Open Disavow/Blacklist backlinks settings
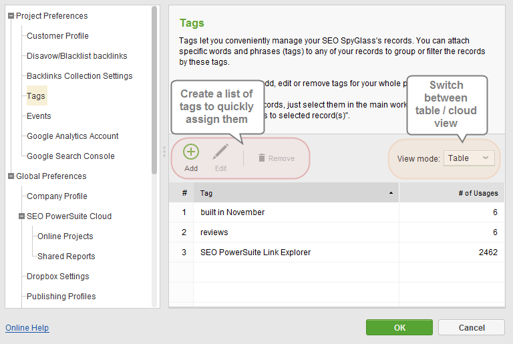513x344 pixels. pyautogui.click(x=77, y=56)
